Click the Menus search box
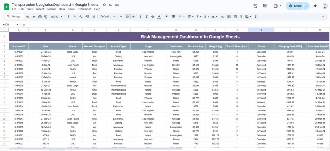 pyautogui.click(x=14, y=17)
